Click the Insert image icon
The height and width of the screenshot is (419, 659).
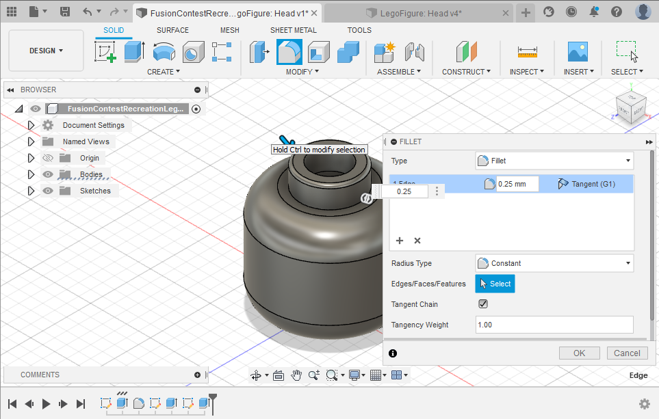point(578,52)
